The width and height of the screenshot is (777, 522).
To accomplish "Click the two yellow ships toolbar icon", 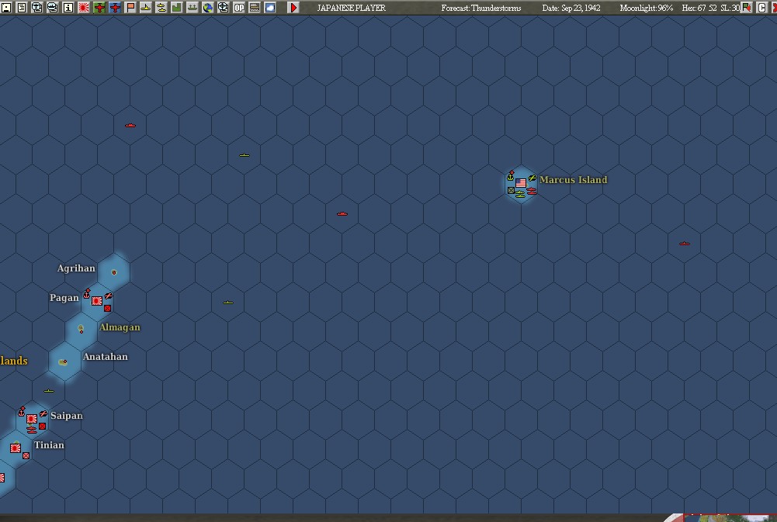I will pyautogui.click(x=161, y=8).
